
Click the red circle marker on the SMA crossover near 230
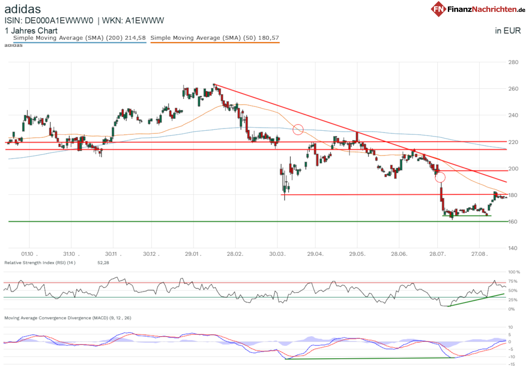click(298, 130)
